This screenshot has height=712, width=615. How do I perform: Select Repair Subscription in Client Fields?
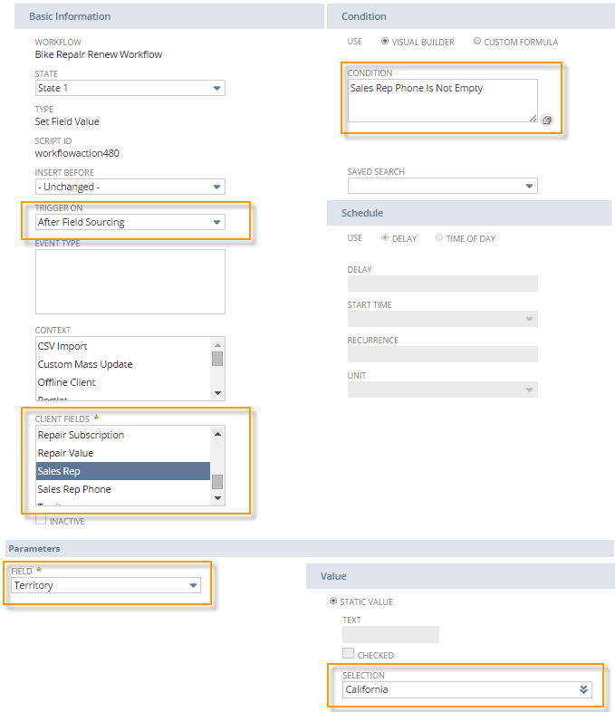point(123,435)
